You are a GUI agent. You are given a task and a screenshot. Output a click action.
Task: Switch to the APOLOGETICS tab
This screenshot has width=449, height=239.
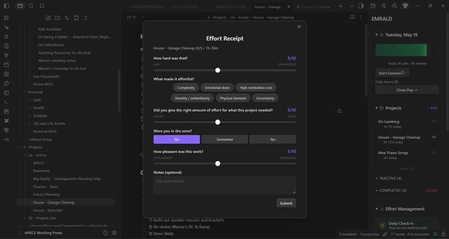pos(184,7)
